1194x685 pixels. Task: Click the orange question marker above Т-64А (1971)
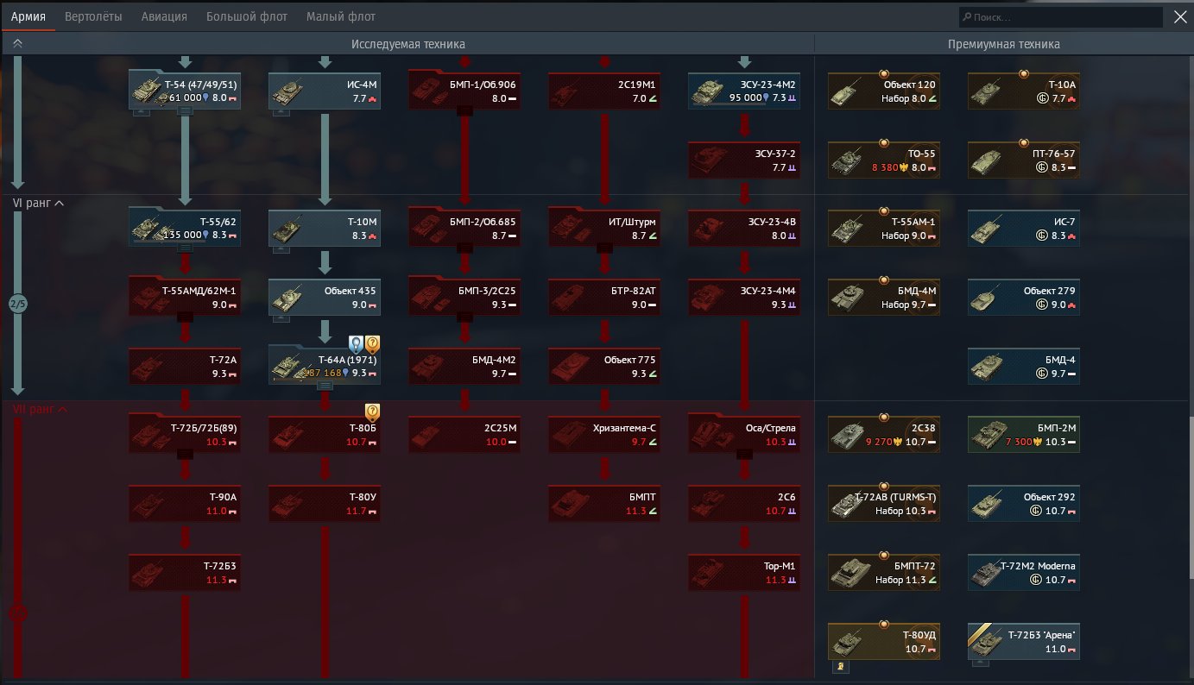pyautogui.click(x=372, y=345)
